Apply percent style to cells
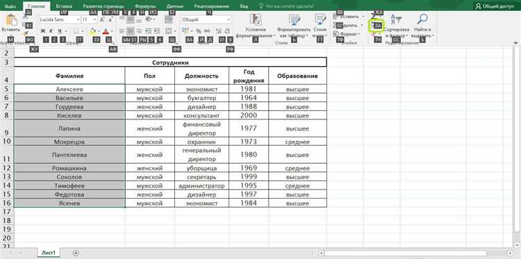This screenshot has height=259, width=521. tap(199, 31)
